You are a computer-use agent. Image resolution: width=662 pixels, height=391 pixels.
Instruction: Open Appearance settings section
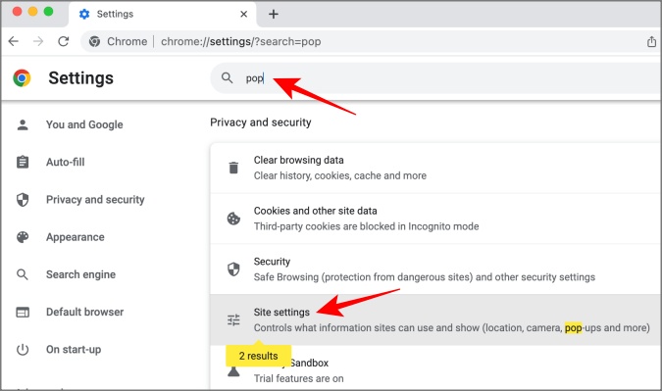[76, 237]
